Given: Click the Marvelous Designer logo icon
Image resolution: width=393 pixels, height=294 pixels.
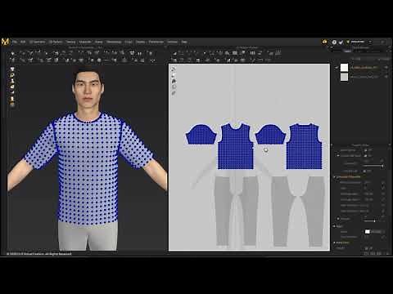Looking at the screenshot, I should click(x=5, y=42).
